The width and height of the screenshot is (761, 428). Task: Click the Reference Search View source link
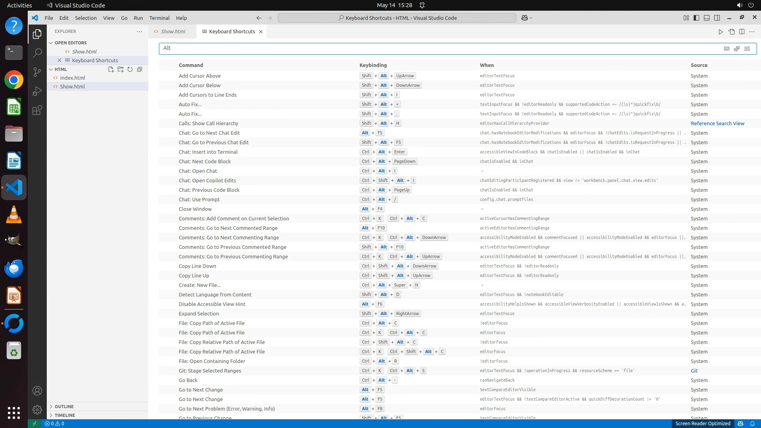coord(717,123)
